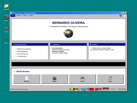Click the rainbow colored banner in status bar

[98, 89]
